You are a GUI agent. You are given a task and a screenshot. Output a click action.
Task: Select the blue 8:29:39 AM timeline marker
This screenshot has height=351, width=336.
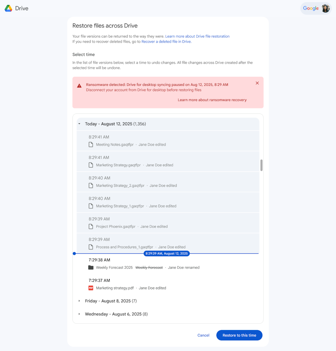click(74, 253)
